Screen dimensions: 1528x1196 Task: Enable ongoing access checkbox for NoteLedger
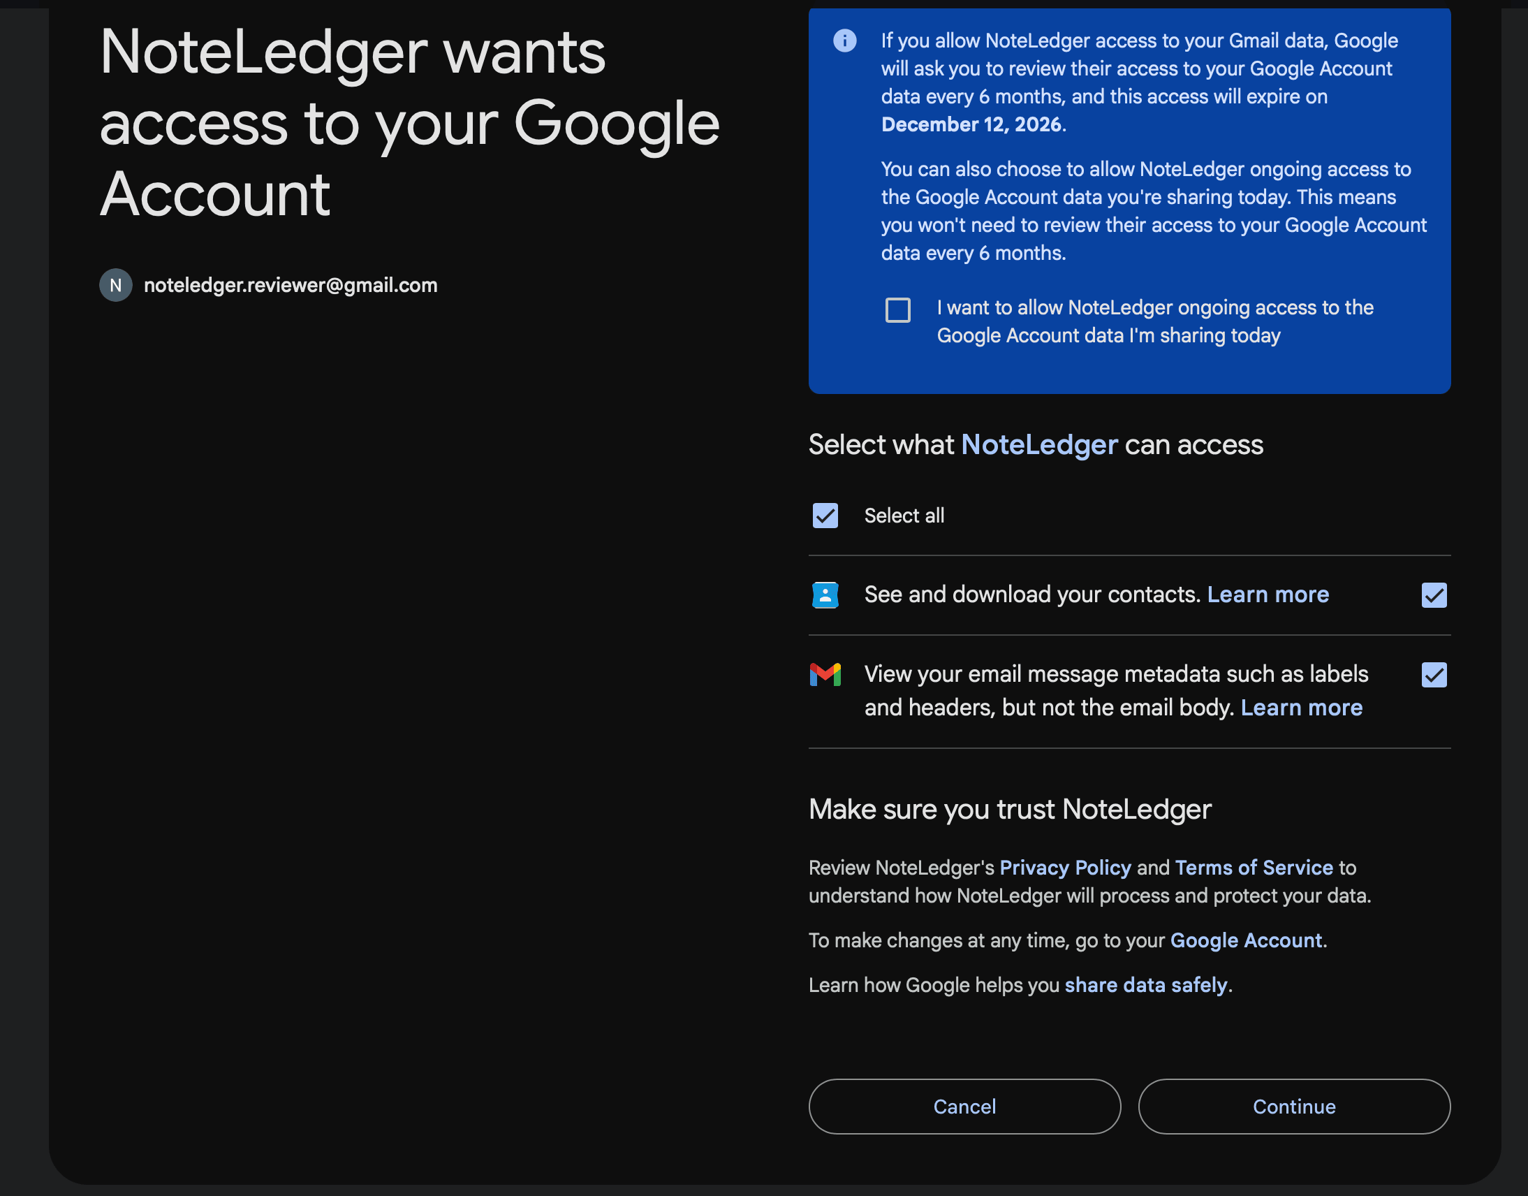coord(897,309)
